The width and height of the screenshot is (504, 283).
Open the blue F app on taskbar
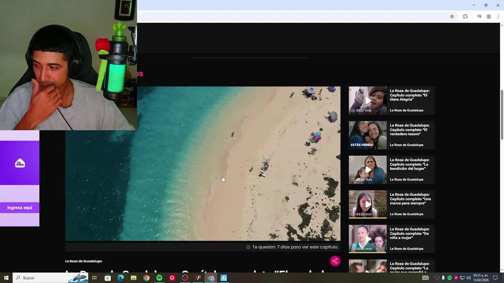click(224, 278)
